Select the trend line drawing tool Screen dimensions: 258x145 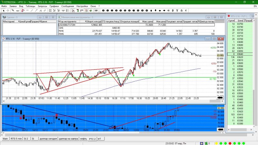[32, 11]
